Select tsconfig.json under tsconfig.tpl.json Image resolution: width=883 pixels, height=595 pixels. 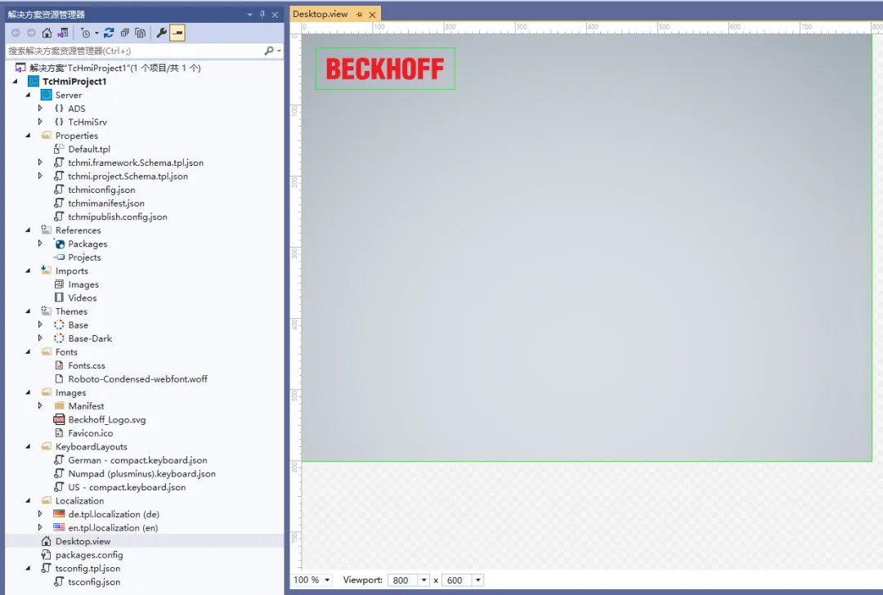pos(94,581)
